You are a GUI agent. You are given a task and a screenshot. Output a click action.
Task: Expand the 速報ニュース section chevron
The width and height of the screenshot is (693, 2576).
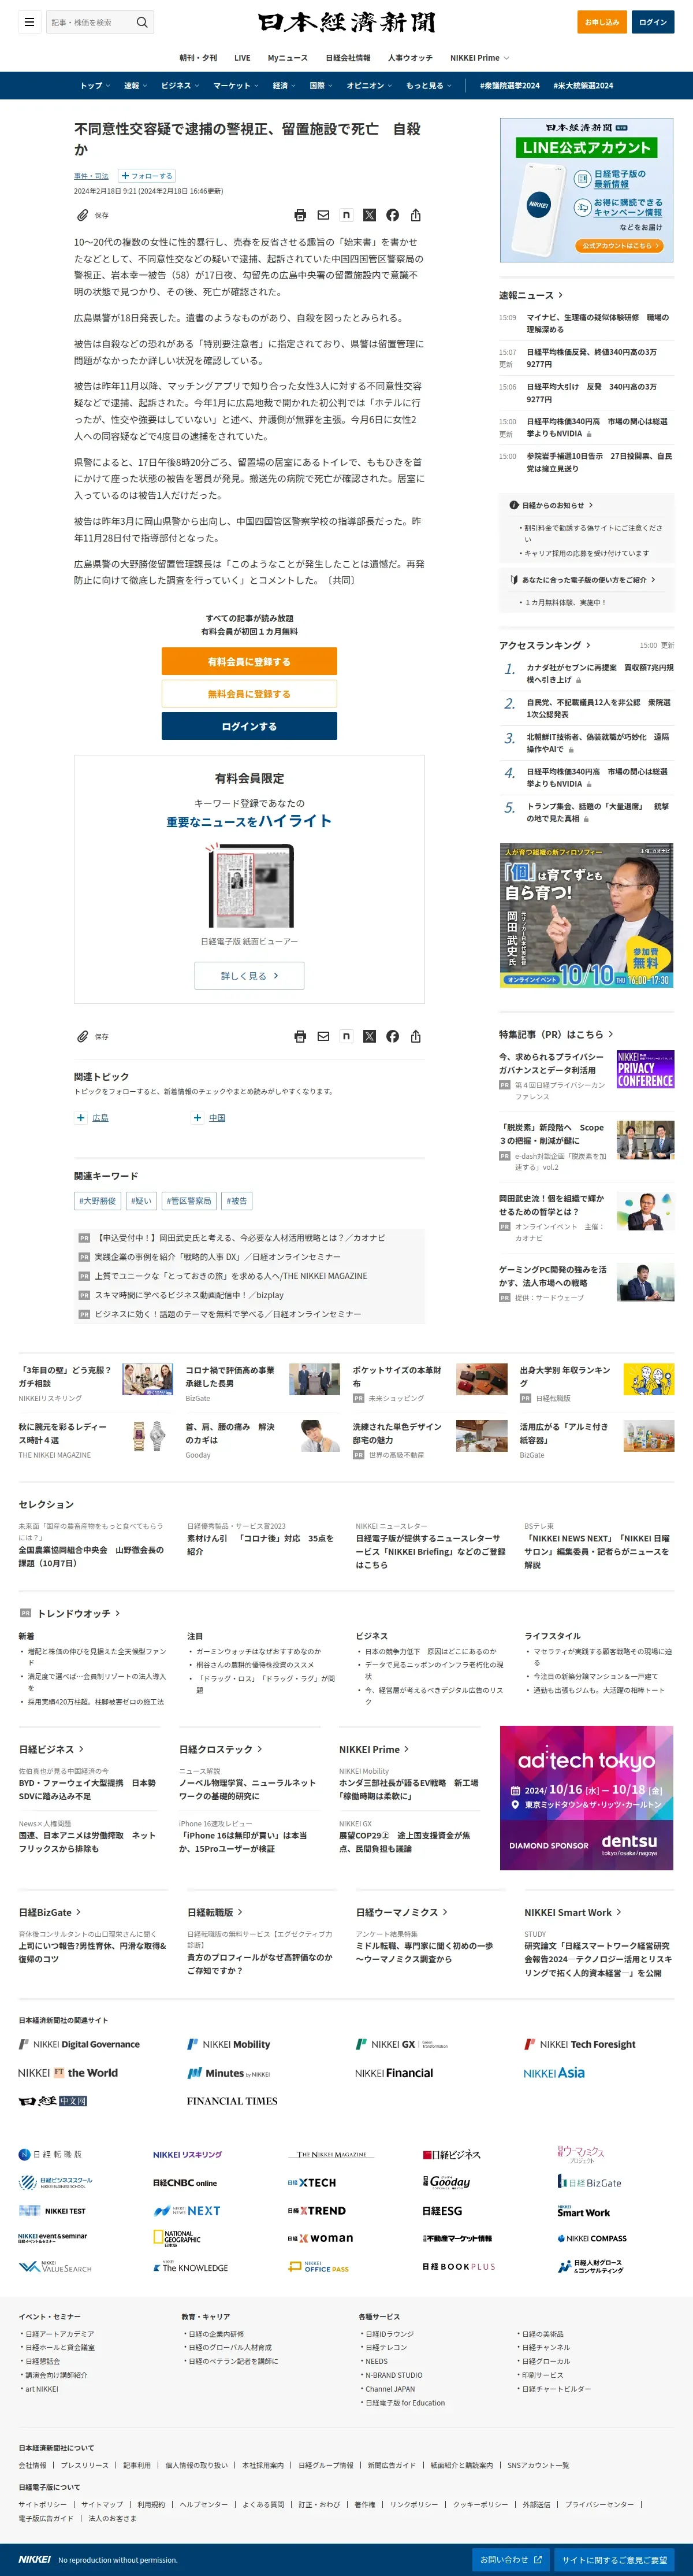[560, 295]
